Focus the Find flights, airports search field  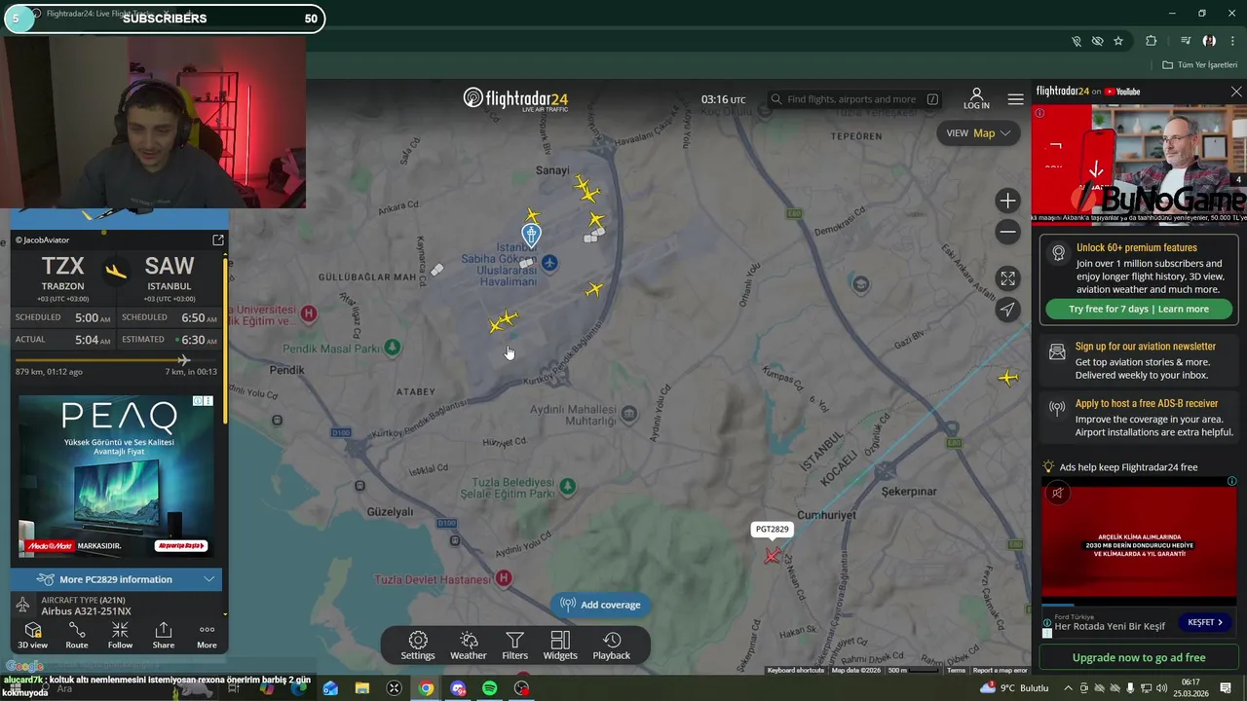coord(855,99)
